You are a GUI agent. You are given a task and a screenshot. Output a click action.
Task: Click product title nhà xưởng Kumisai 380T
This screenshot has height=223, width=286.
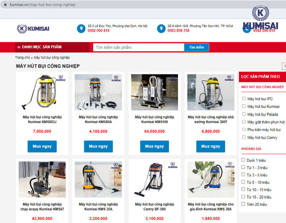[211, 120]
